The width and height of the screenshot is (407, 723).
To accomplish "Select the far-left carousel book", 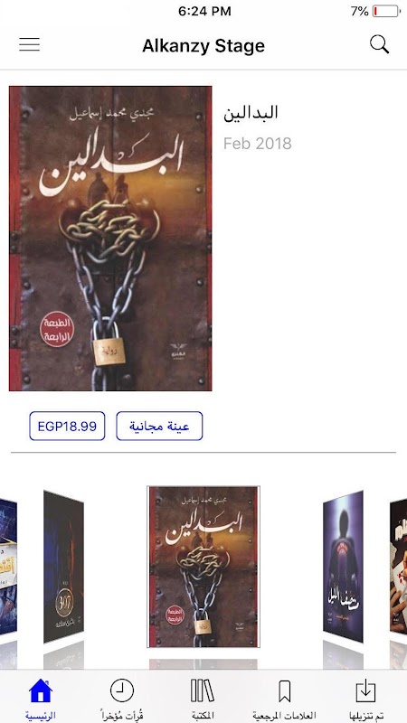I will click(x=8, y=568).
